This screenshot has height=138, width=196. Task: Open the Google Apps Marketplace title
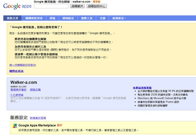click(37, 125)
